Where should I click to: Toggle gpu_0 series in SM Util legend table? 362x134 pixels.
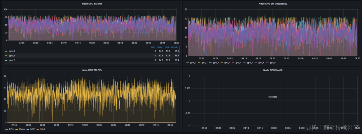(12, 51)
